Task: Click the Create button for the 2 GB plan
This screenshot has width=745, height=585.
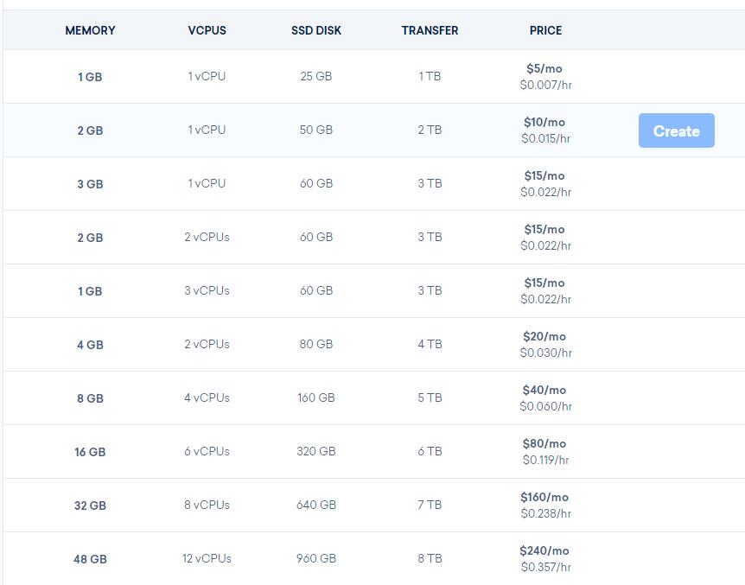Action: click(x=676, y=130)
